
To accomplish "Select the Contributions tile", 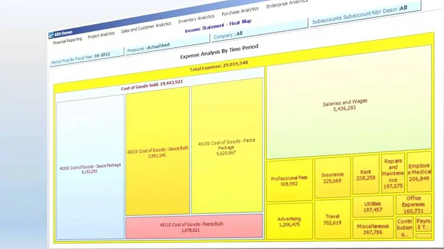I will click(405, 227).
